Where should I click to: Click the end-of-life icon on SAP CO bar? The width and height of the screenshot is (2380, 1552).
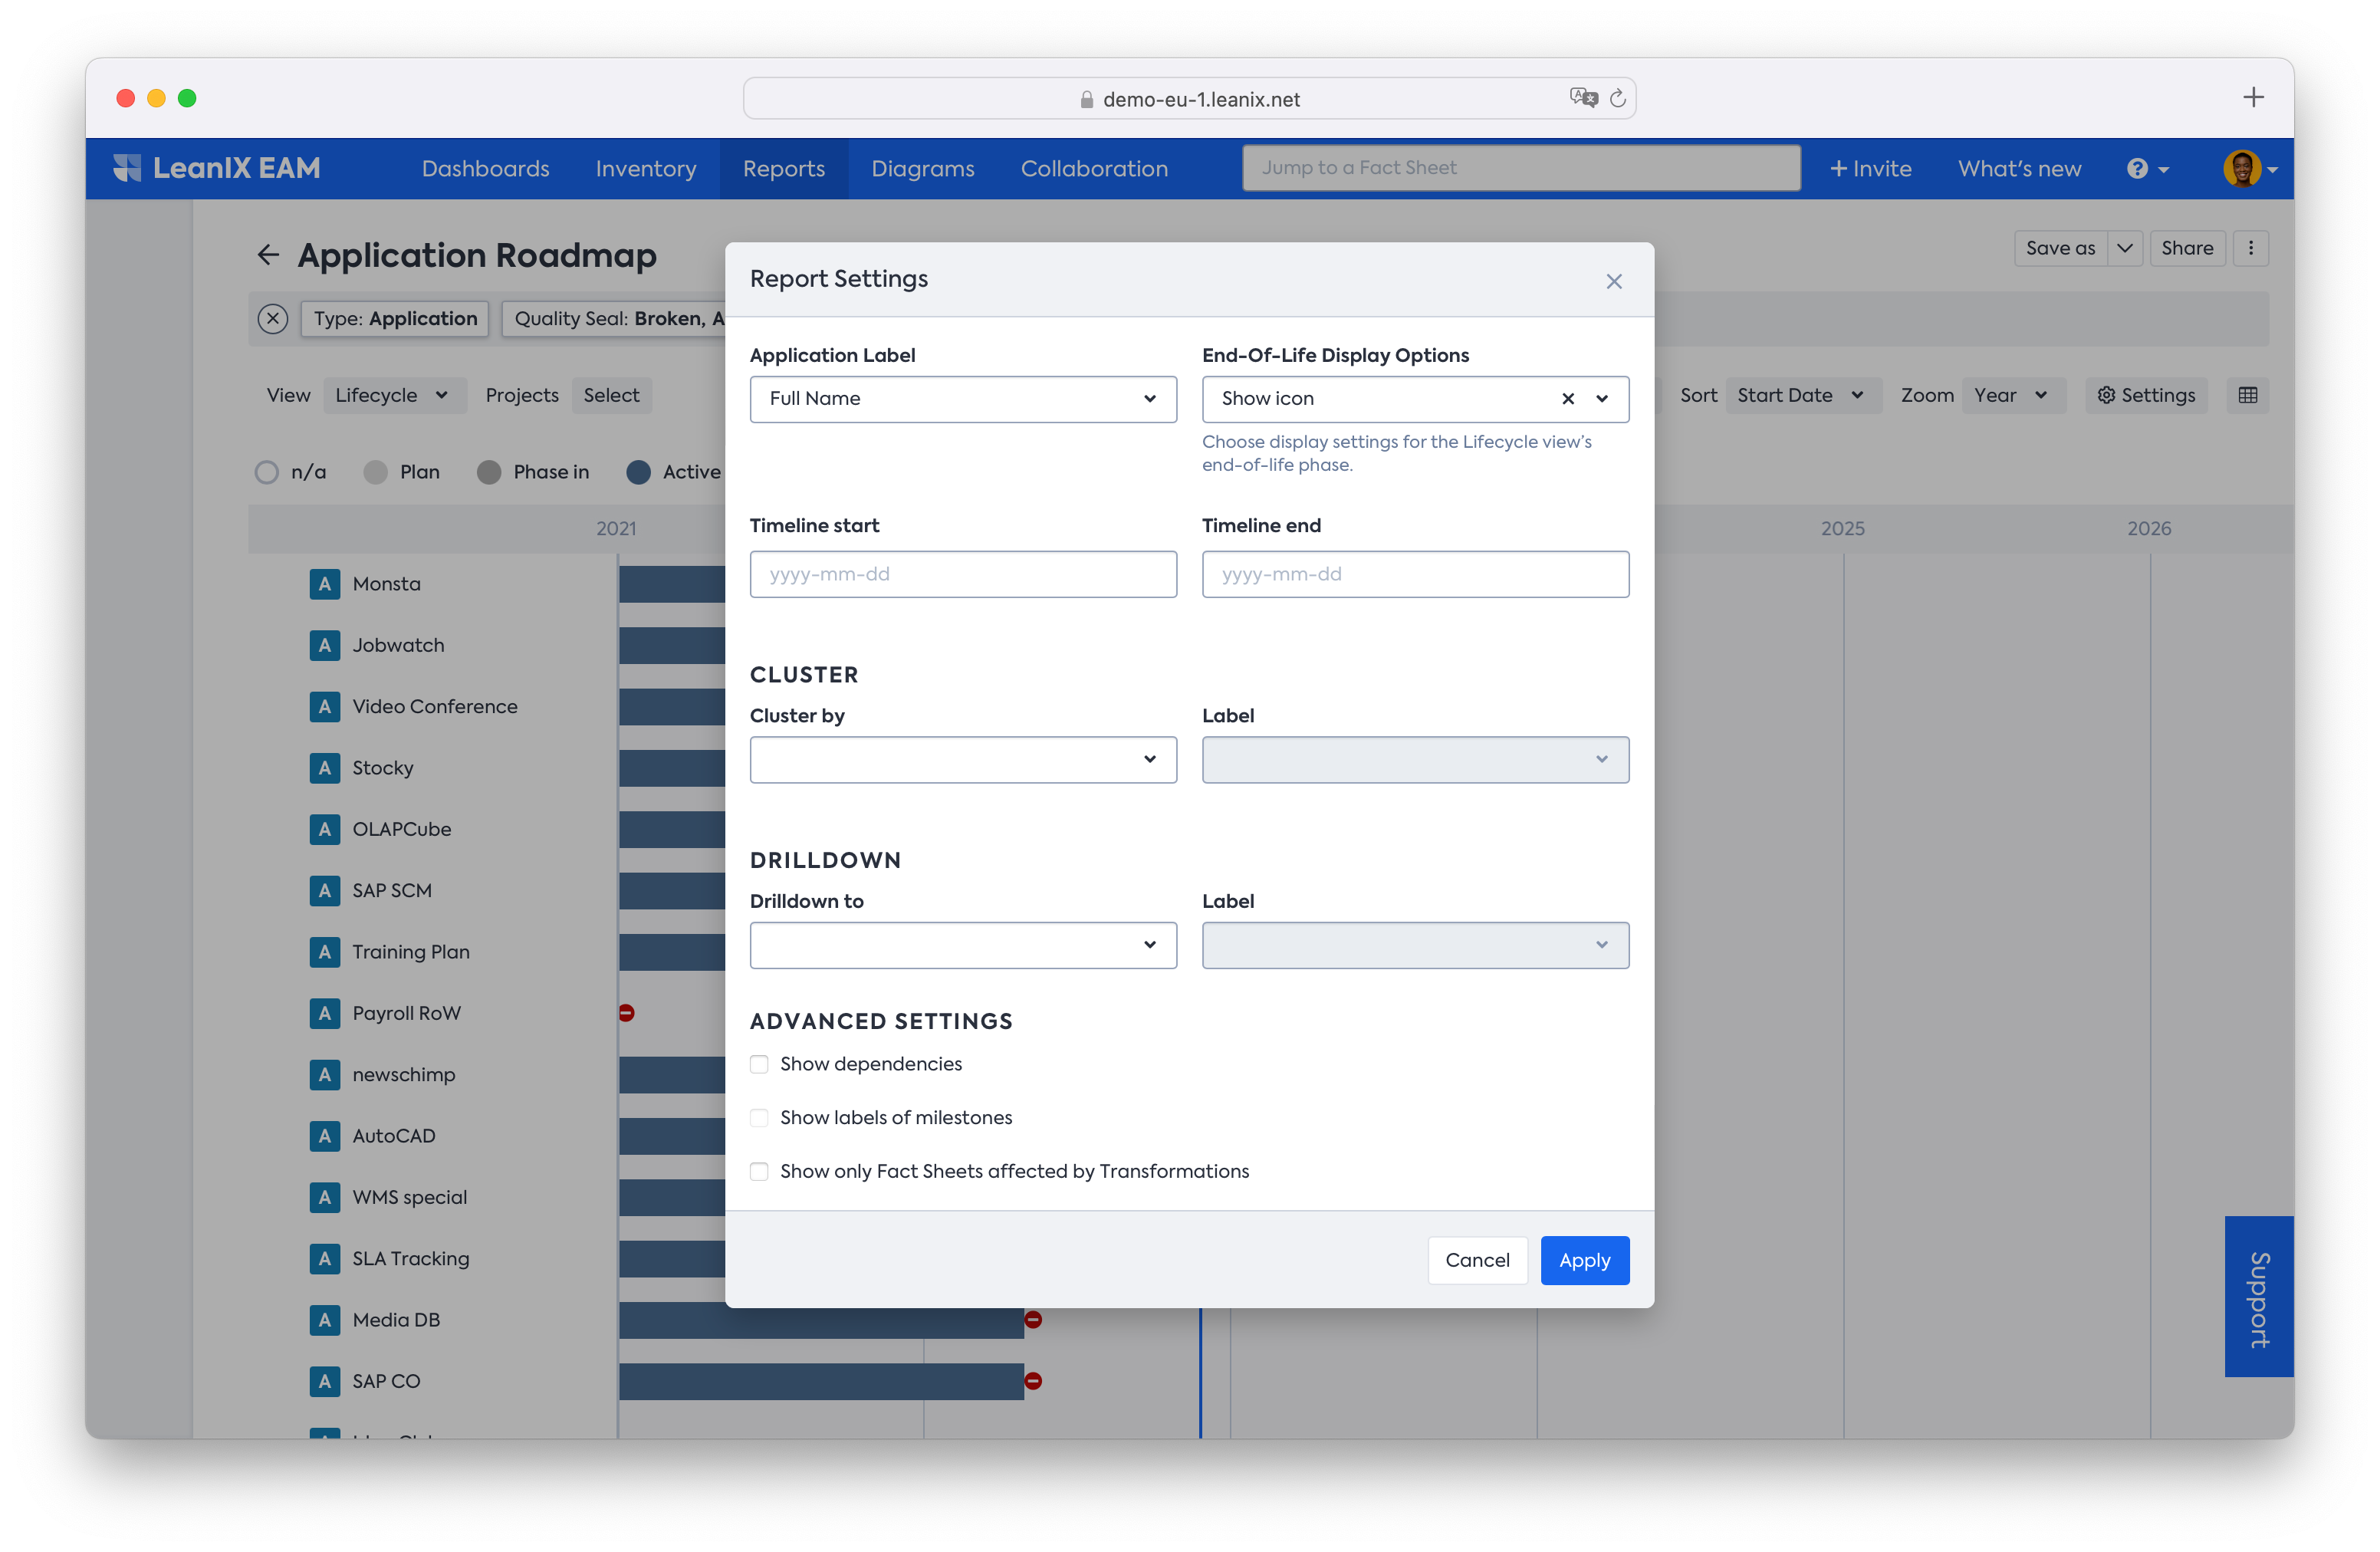[x=1033, y=1381]
